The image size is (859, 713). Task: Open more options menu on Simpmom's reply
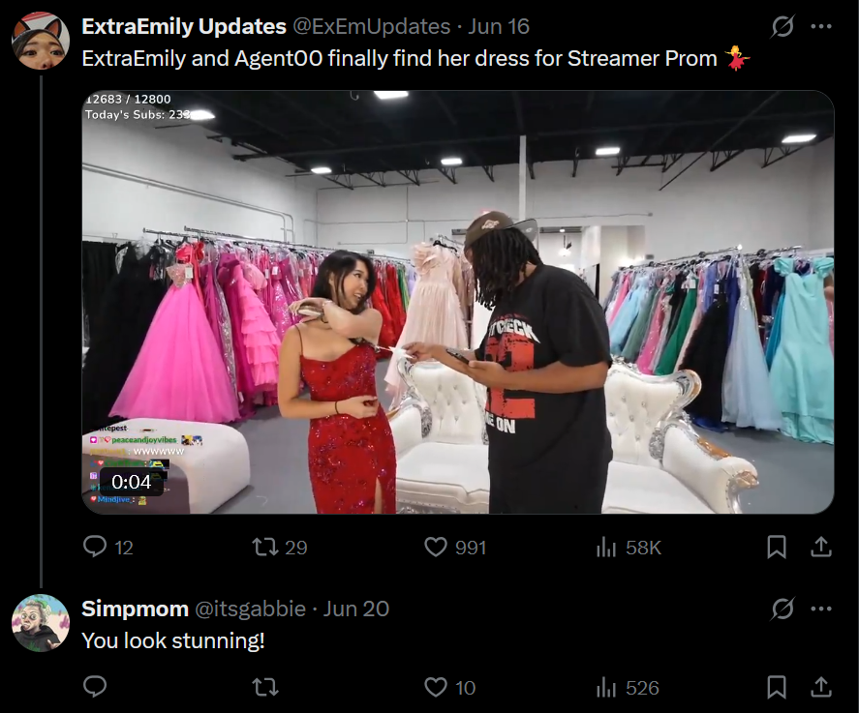(x=820, y=608)
